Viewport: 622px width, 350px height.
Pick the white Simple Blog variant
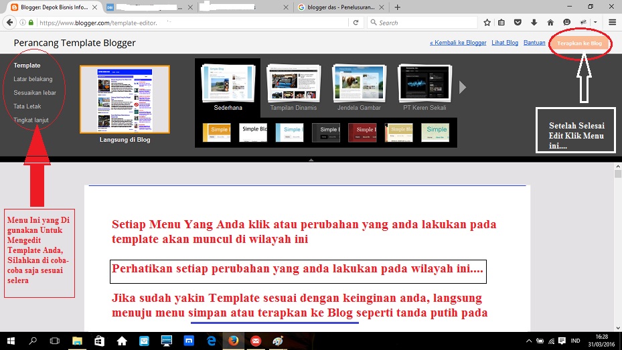click(253, 133)
